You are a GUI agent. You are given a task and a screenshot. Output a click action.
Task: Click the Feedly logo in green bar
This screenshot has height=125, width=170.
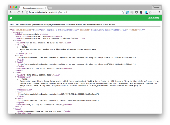coord(11,18)
